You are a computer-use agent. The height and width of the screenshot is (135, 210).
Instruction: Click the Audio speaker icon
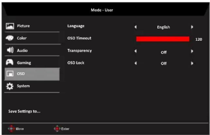coord(10,50)
